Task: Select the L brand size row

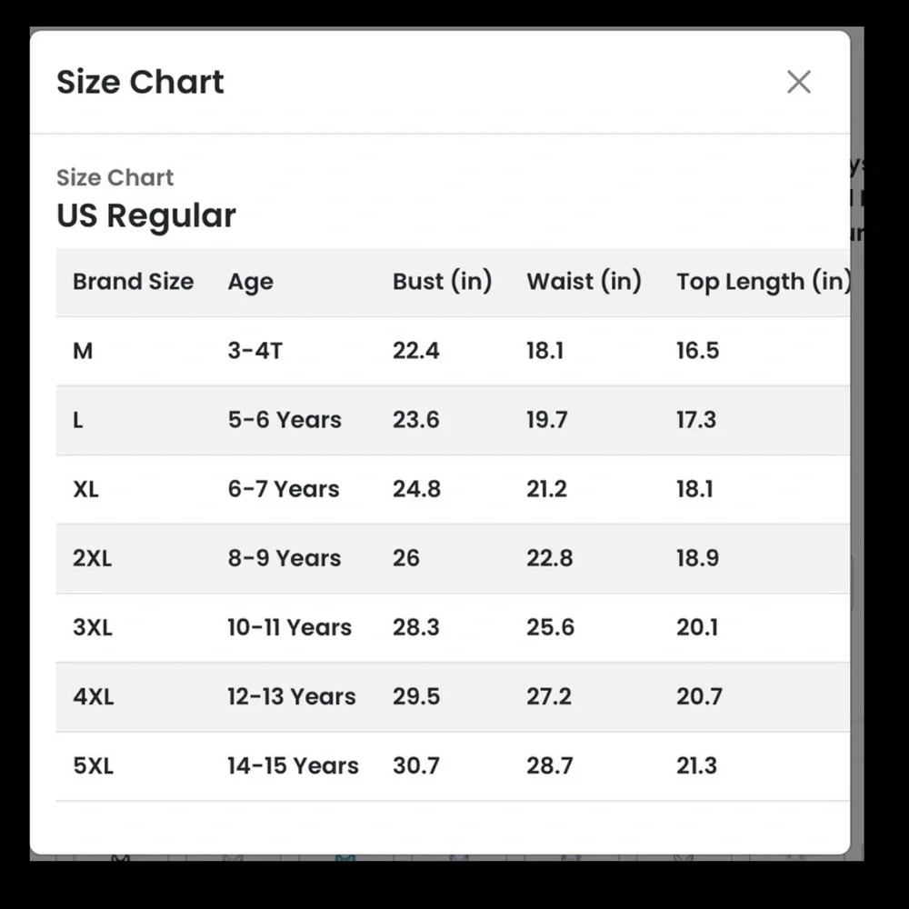Action: tap(453, 420)
